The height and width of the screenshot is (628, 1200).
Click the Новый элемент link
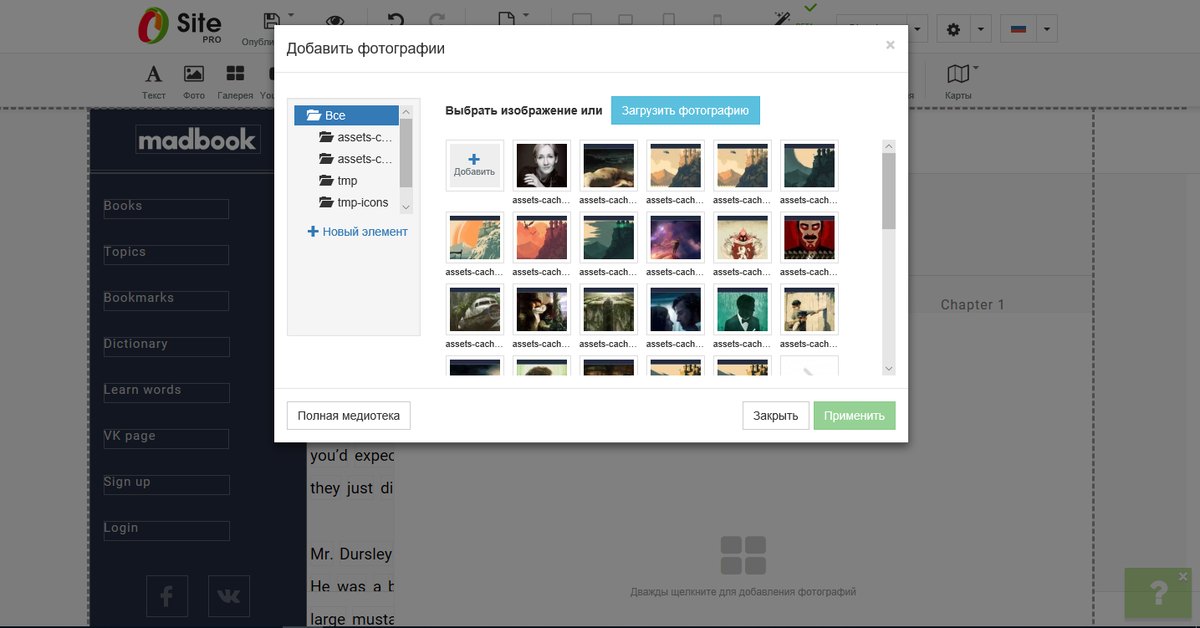point(358,231)
